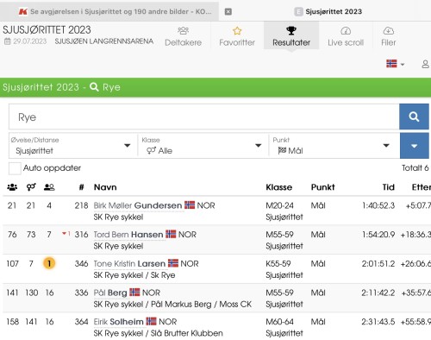Open the Klasse dropdown set to Alle
Screen dimensions: 431x340
[x=203, y=146]
